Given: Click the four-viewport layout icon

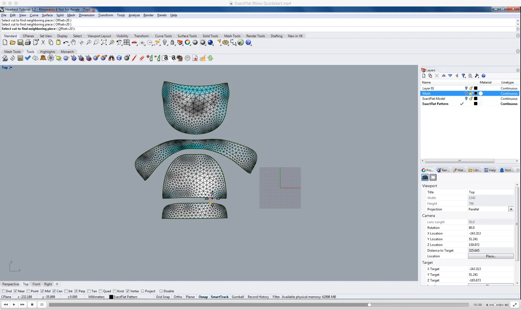Looking at the screenshot, I should pyautogui.click(x=127, y=43).
